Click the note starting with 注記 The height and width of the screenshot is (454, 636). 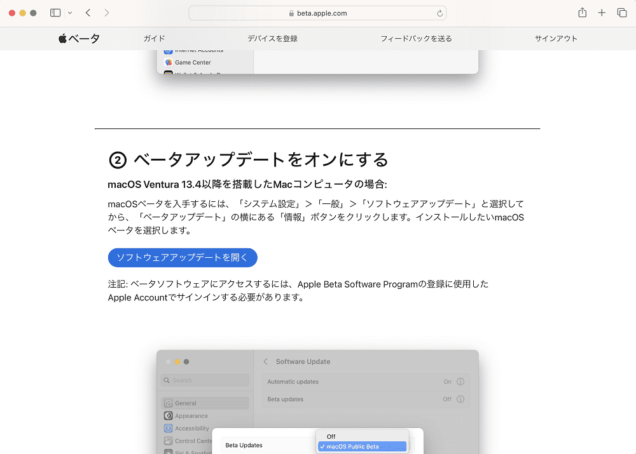tap(298, 291)
